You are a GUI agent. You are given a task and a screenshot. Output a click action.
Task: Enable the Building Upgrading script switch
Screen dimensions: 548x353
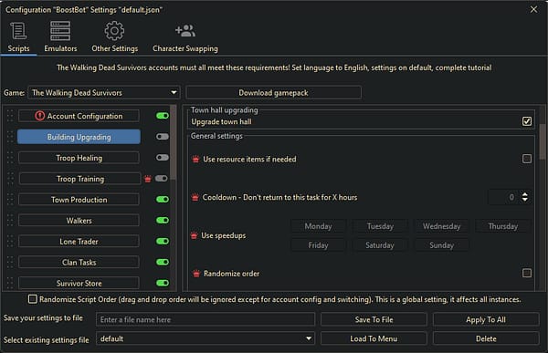point(163,137)
